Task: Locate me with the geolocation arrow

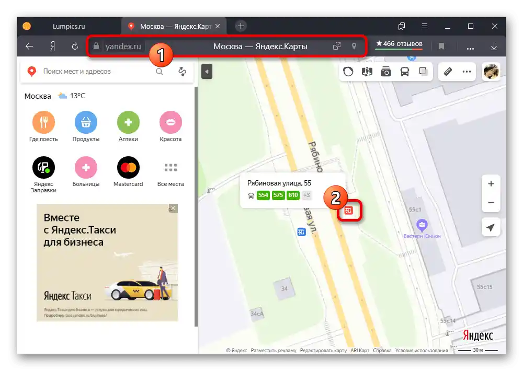Action: tap(491, 227)
